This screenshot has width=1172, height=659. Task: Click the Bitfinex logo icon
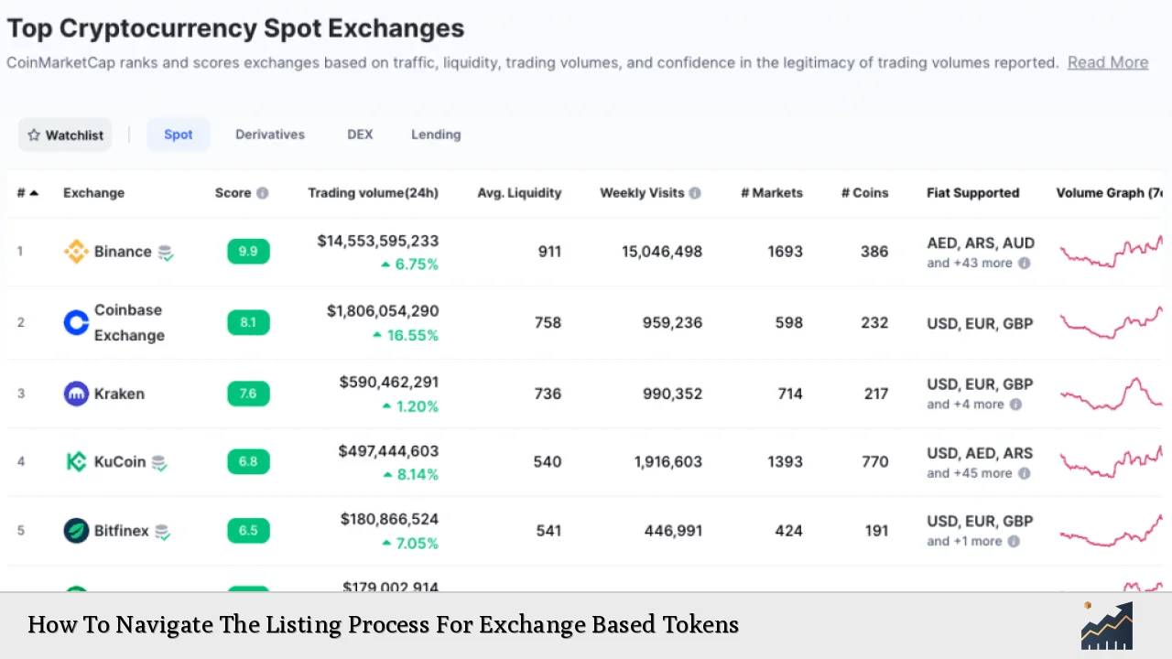(76, 530)
